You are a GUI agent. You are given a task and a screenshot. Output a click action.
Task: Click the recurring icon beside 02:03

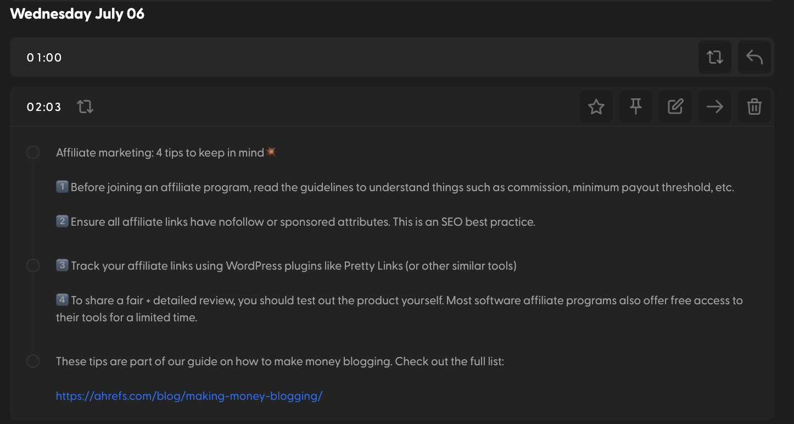[x=85, y=107]
